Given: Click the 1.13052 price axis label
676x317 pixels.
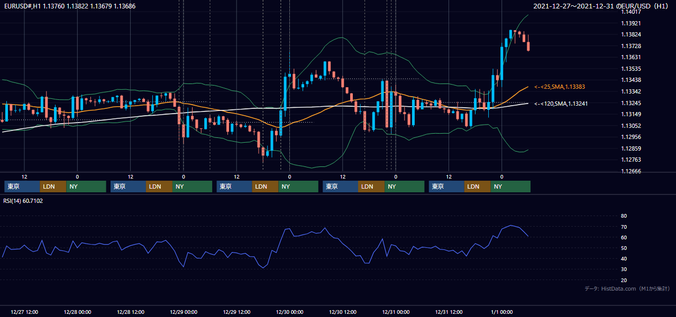Looking at the screenshot, I should (x=631, y=126).
